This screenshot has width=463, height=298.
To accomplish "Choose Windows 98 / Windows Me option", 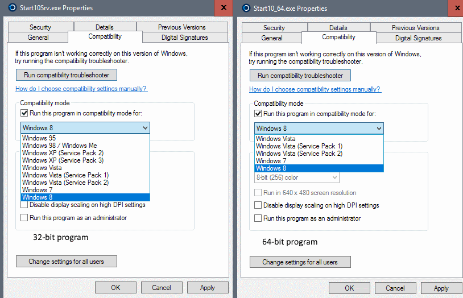I will point(85,146).
